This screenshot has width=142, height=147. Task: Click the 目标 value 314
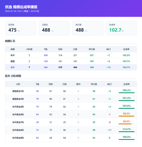click(x=60, y=55)
